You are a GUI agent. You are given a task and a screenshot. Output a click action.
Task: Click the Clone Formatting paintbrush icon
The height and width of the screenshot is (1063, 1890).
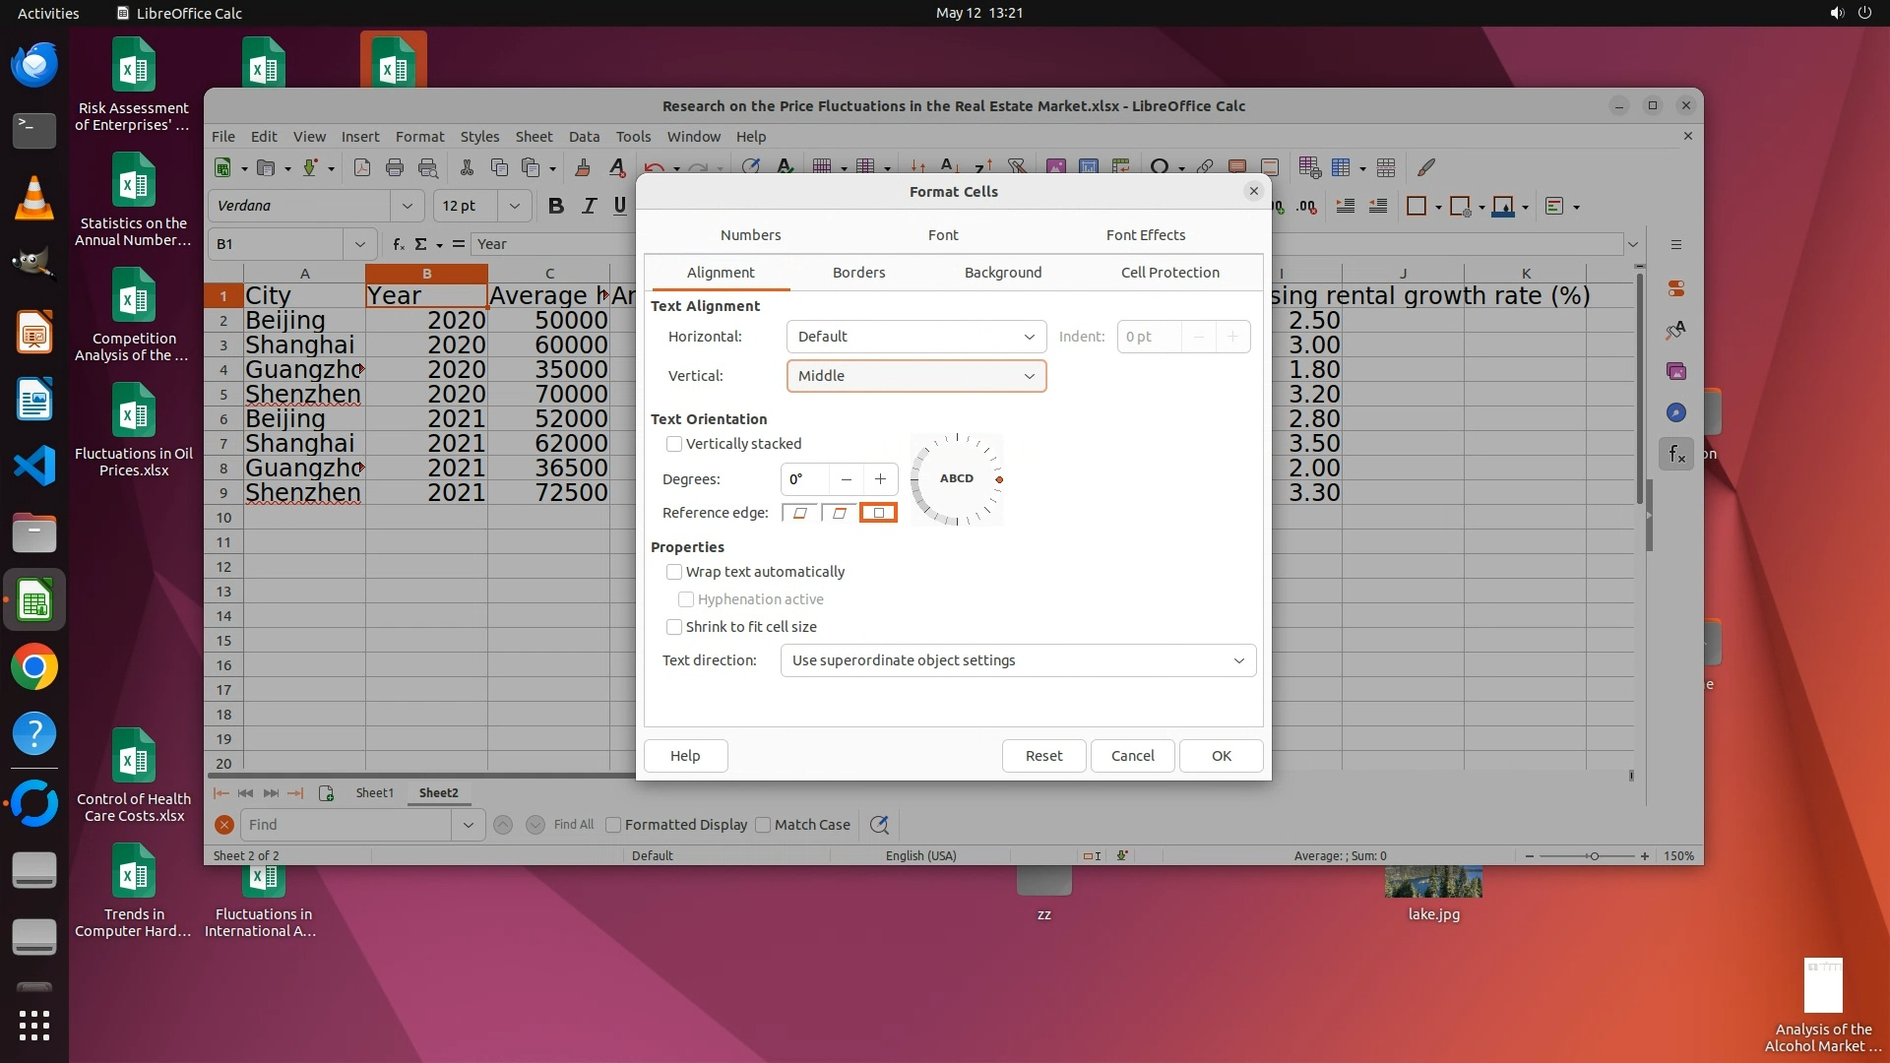[x=583, y=167]
